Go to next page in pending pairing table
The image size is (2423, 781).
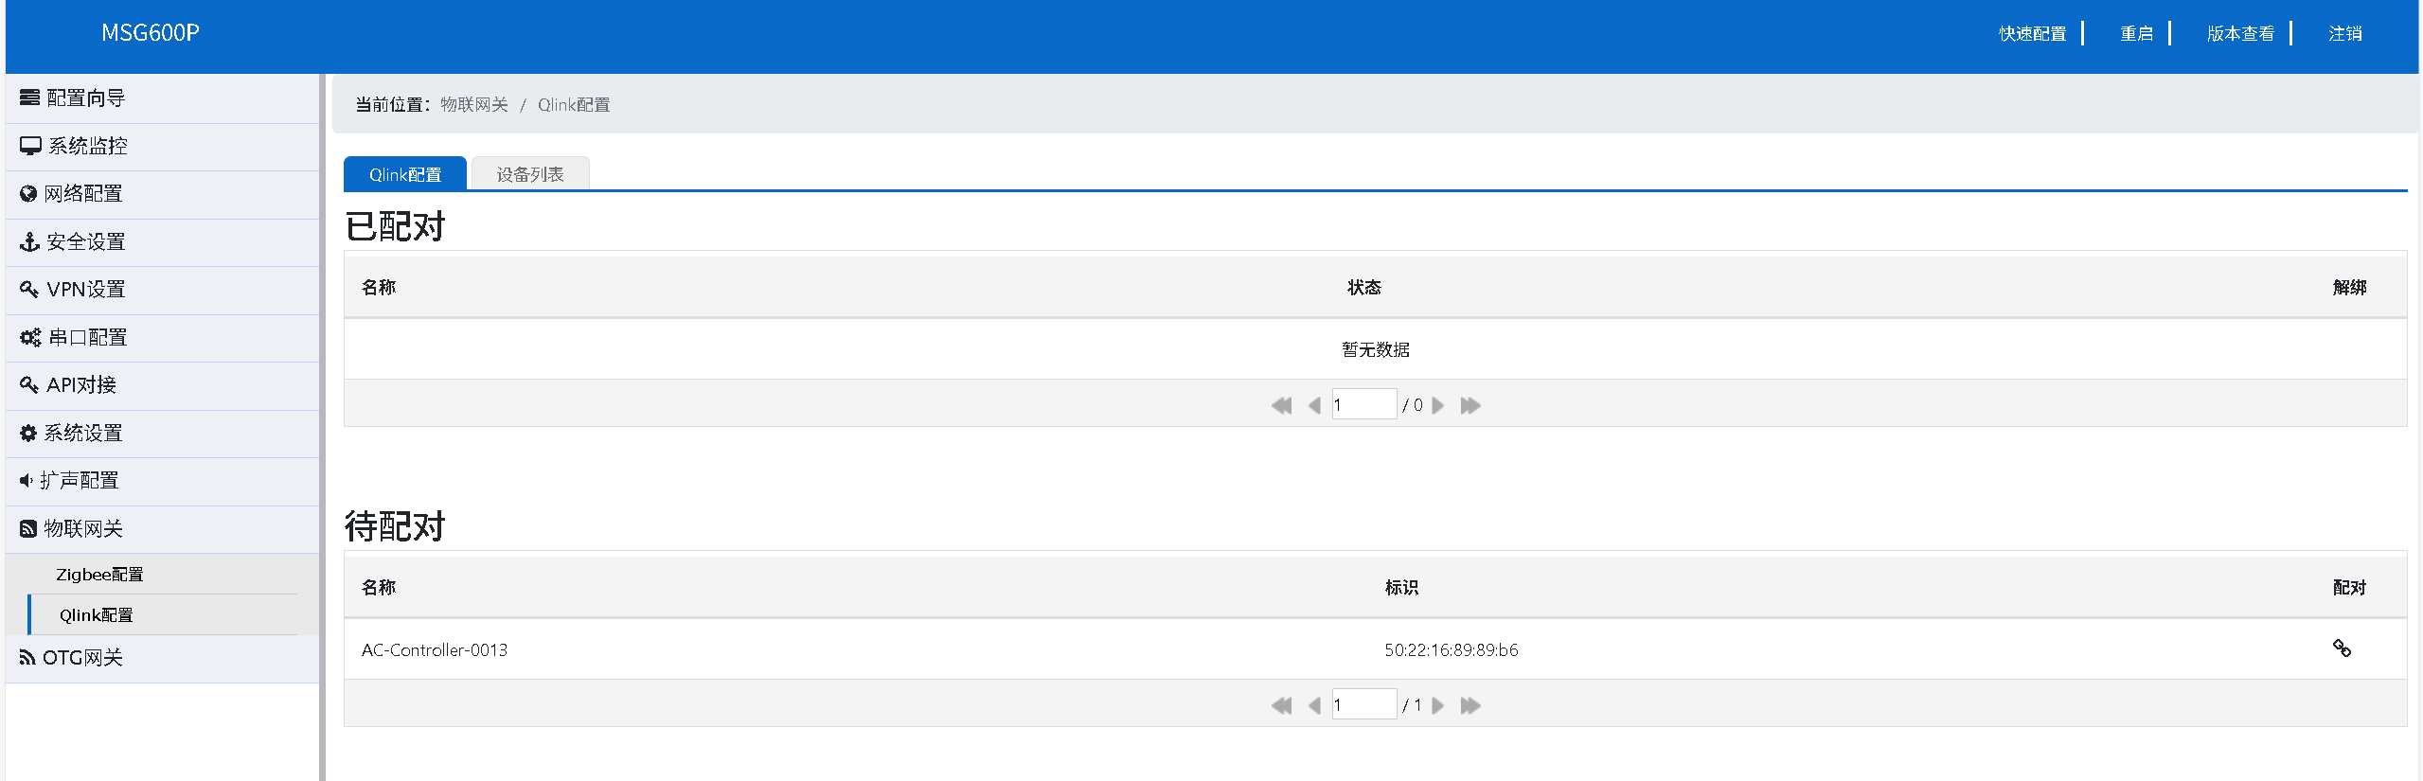tap(1438, 705)
